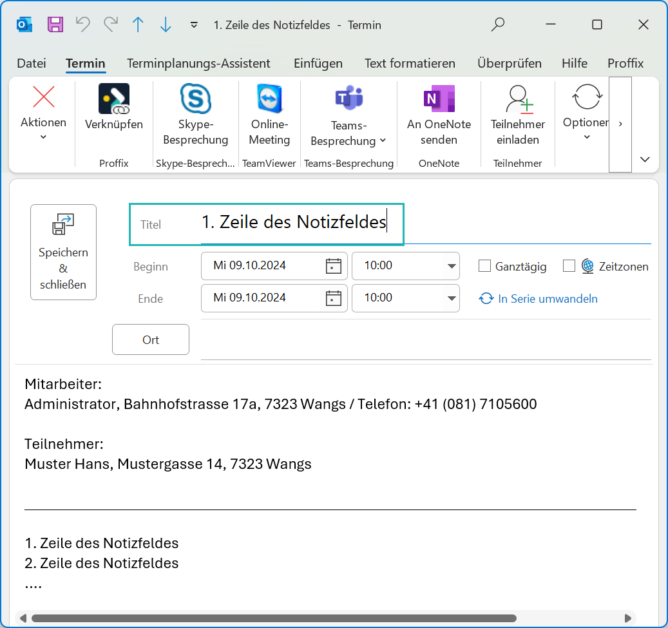Close the Termin window

click(x=644, y=24)
